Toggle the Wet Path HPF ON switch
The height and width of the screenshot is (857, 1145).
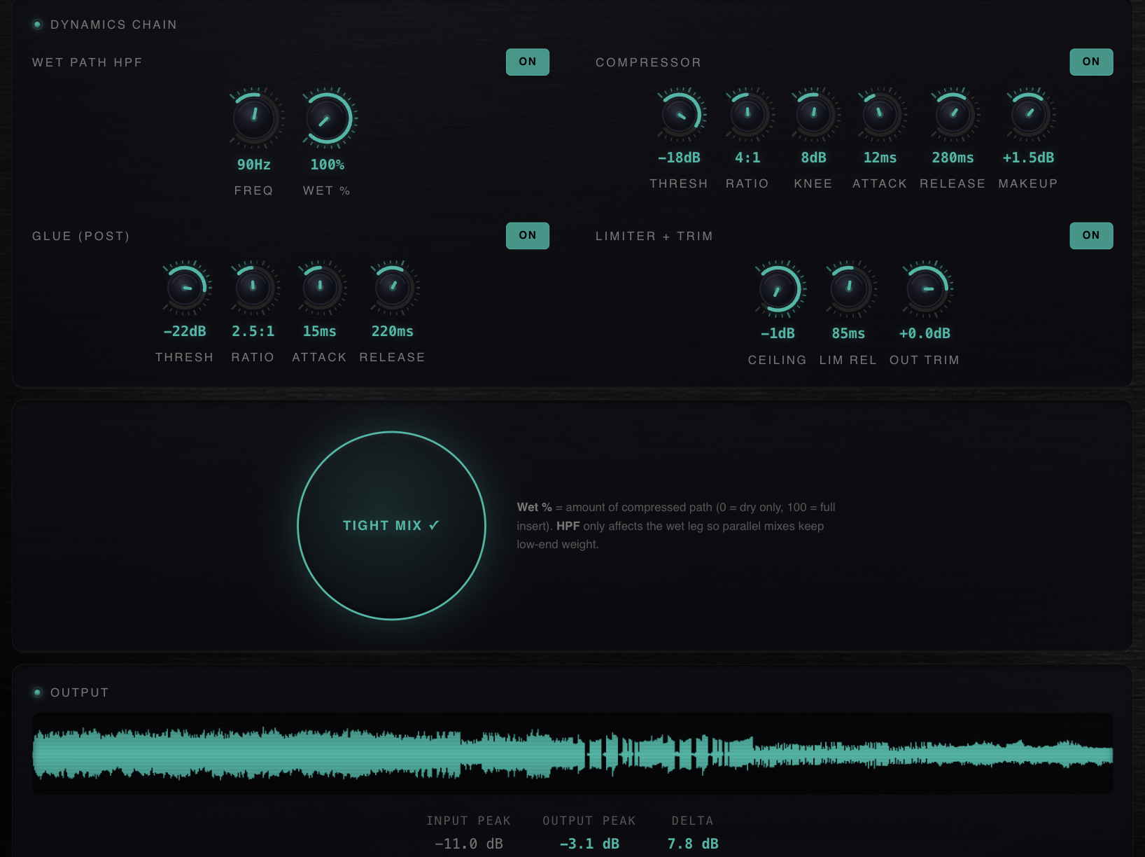(x=527, y=62)
